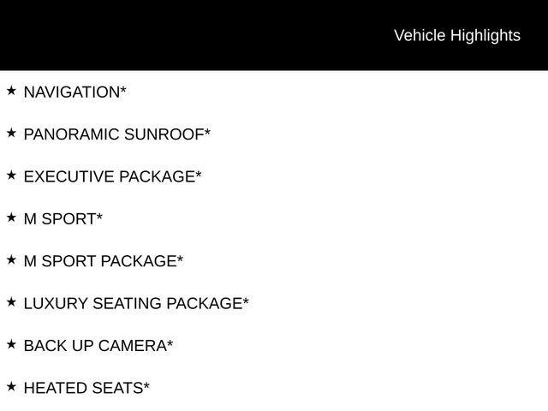Select the star bullet next to M SPORT

[x=11, y=217]
